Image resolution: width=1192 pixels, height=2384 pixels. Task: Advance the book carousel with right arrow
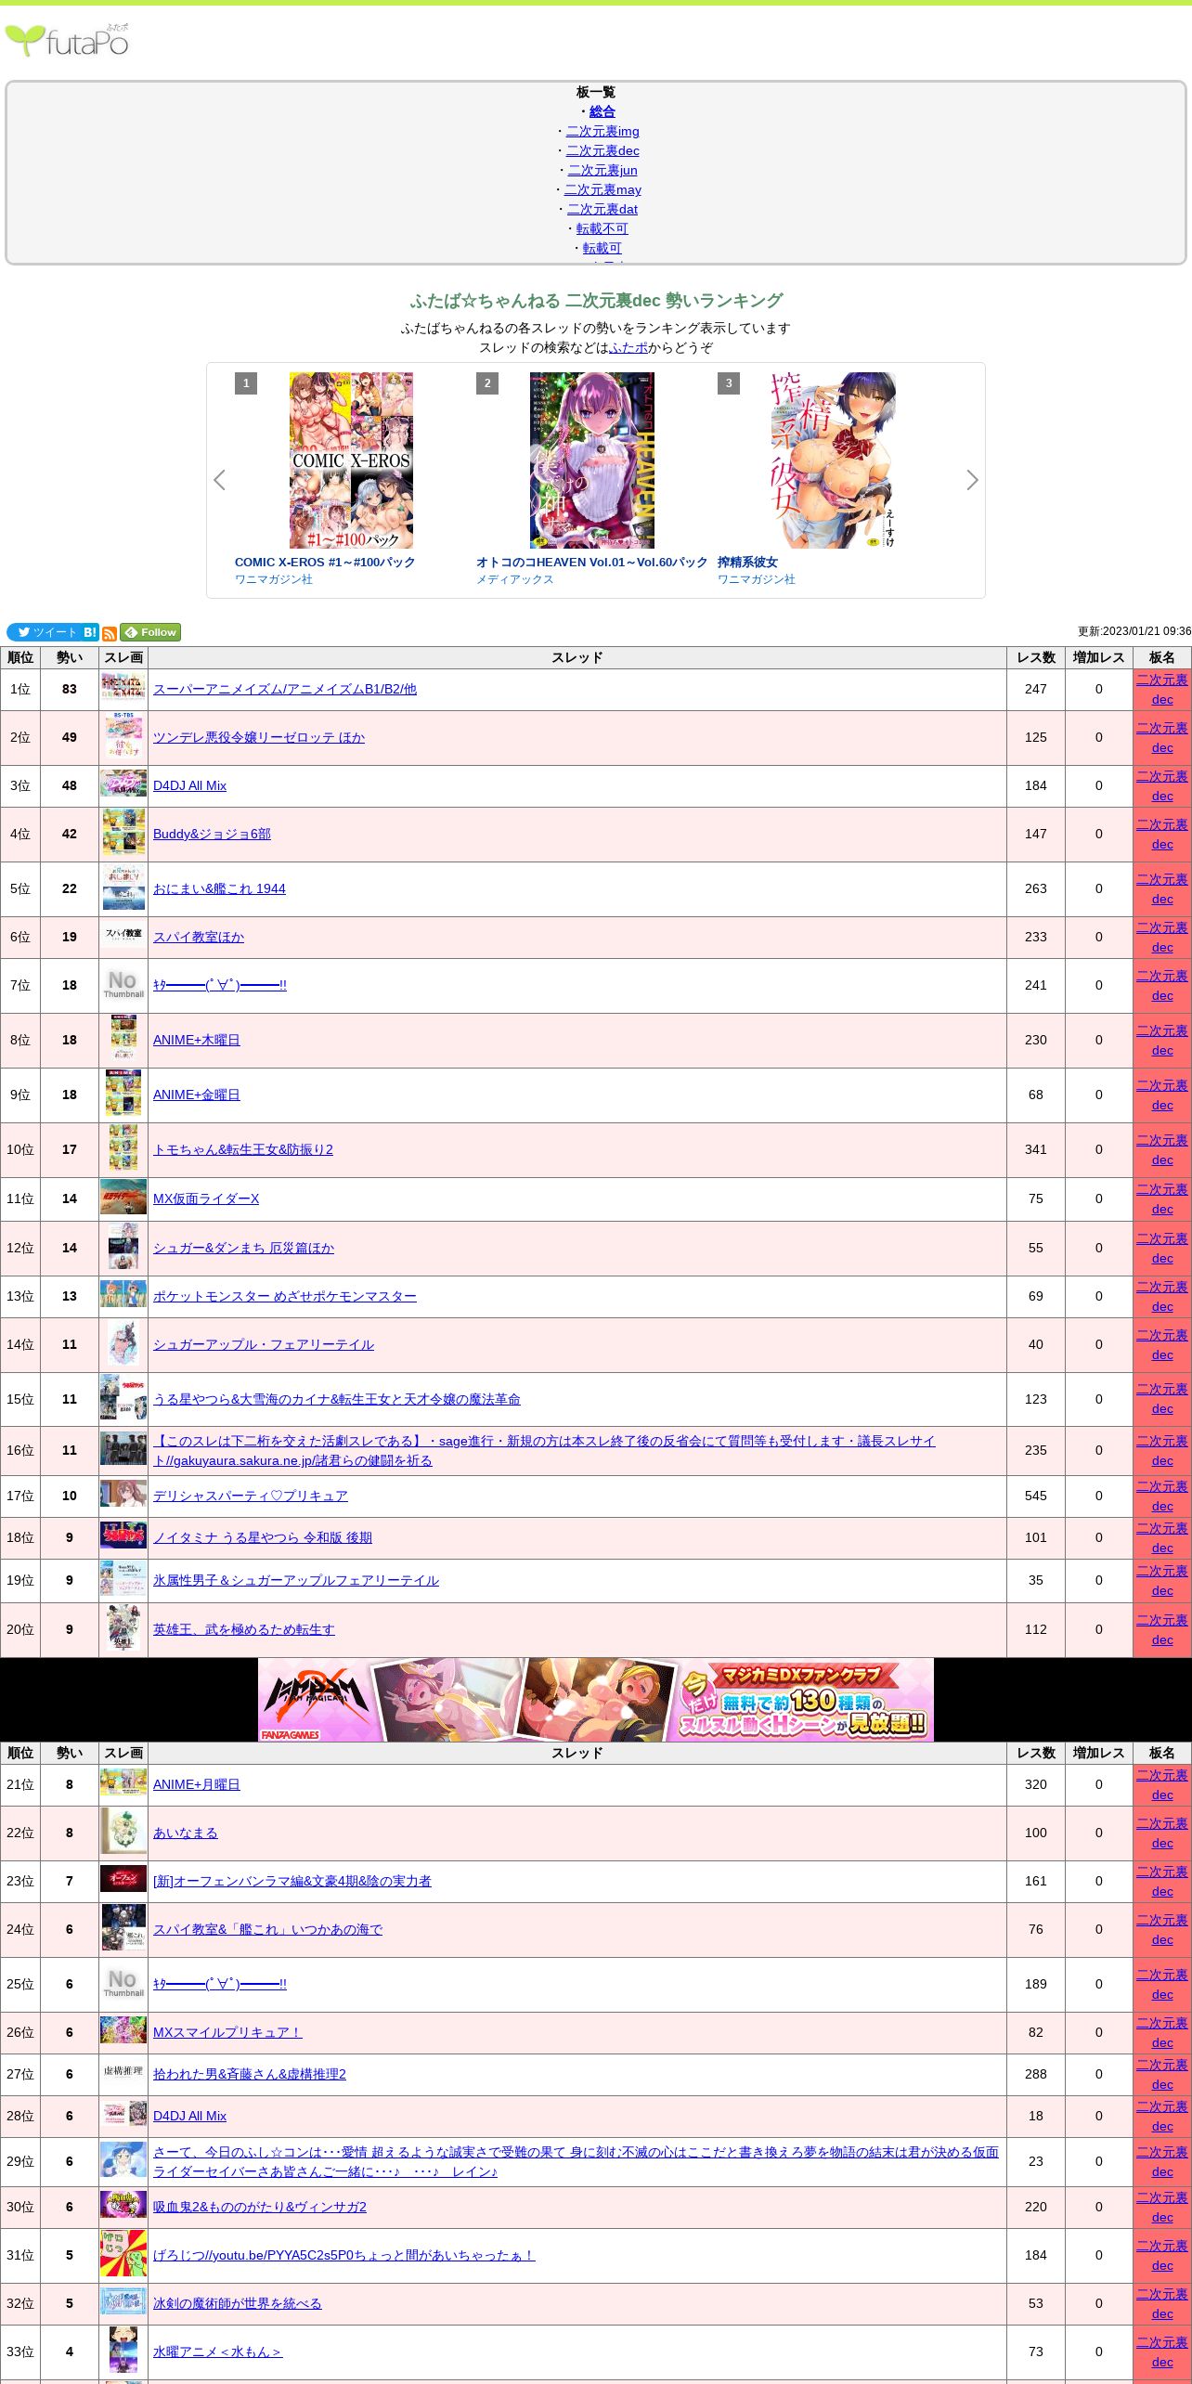972,480
